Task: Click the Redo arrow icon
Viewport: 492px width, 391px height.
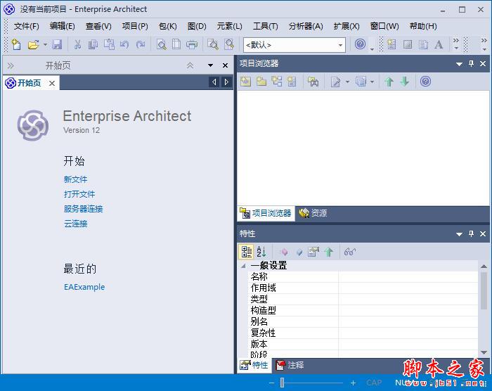Action: tap(141, 44)
